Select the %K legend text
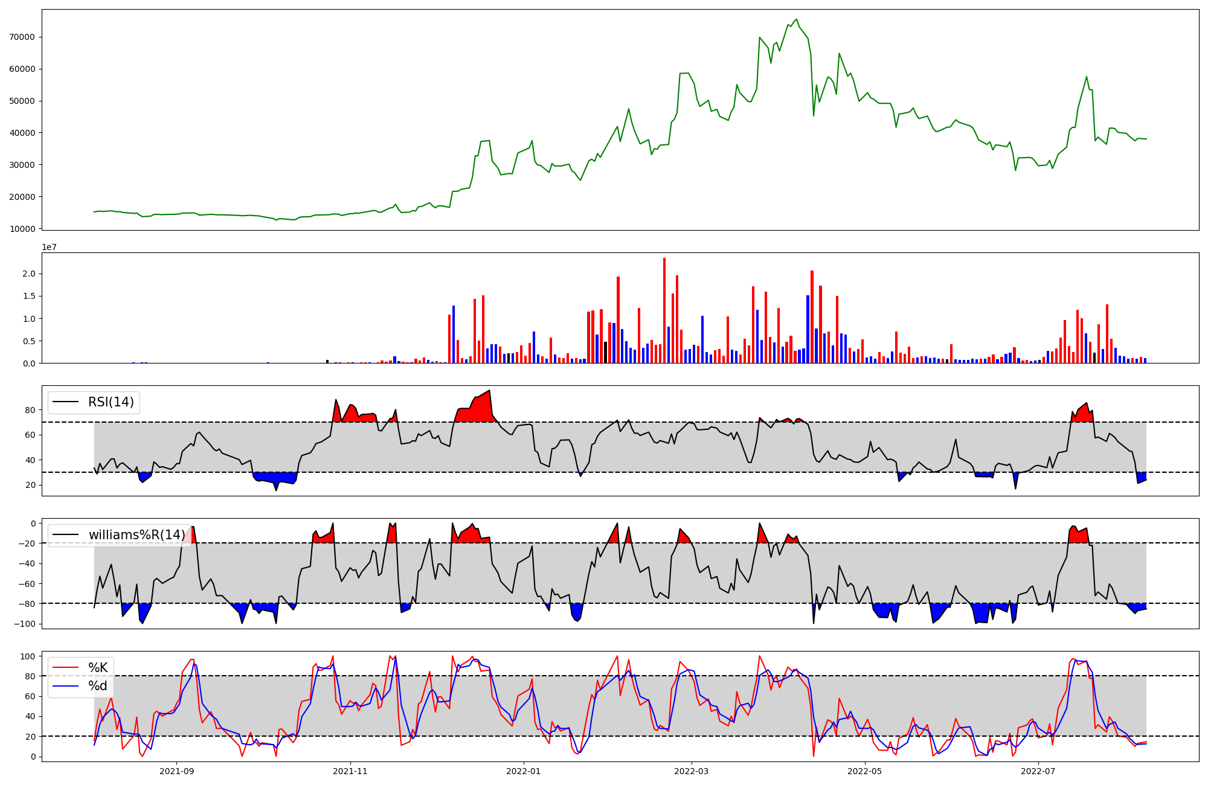 98,667
